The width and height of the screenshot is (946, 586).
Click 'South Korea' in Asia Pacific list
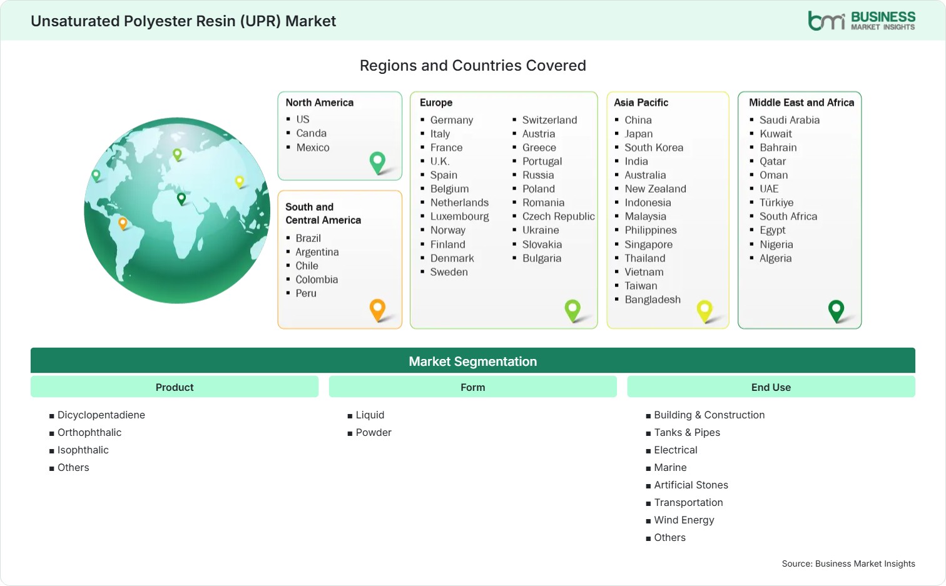pyautogui.click(x=654, y=148)
